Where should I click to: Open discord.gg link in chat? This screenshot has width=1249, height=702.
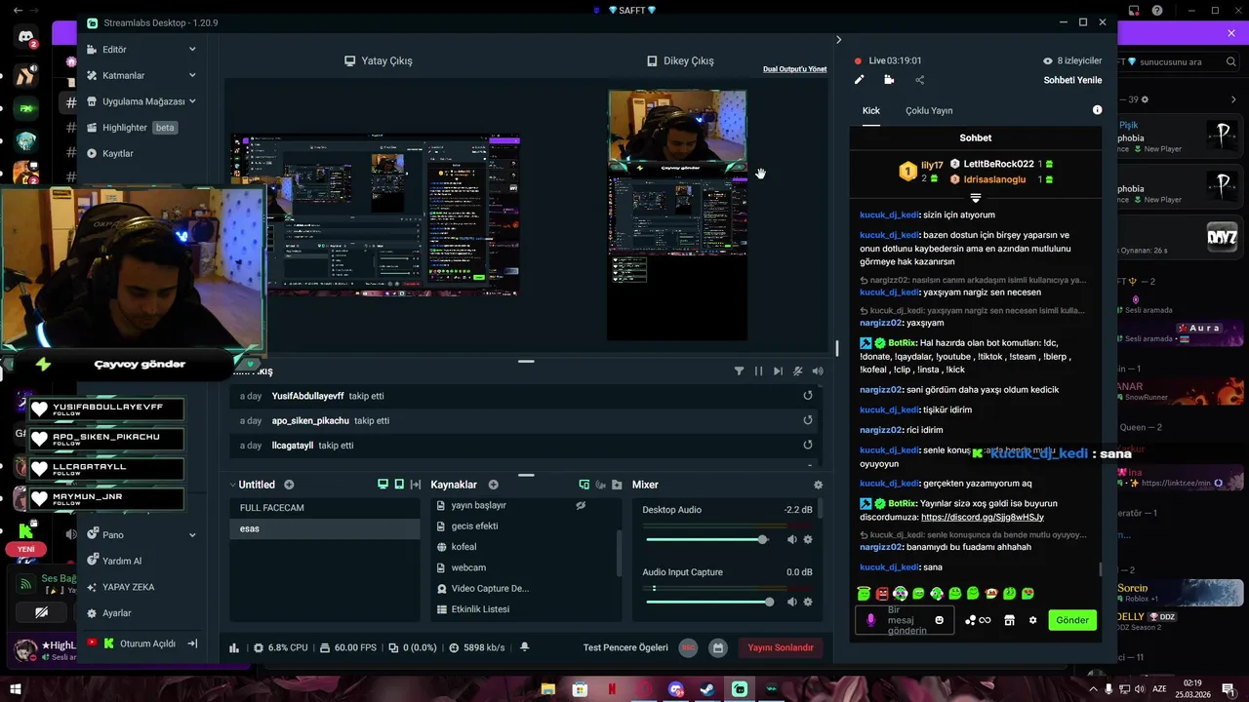[x=982, y=517]
